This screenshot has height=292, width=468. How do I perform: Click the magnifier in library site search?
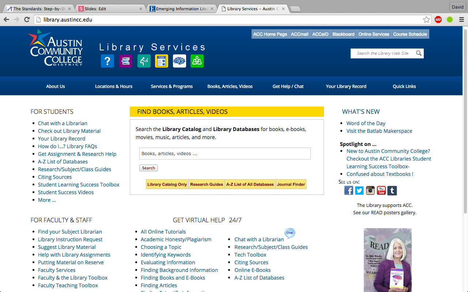pyautogui.click(x=419, y=53)
